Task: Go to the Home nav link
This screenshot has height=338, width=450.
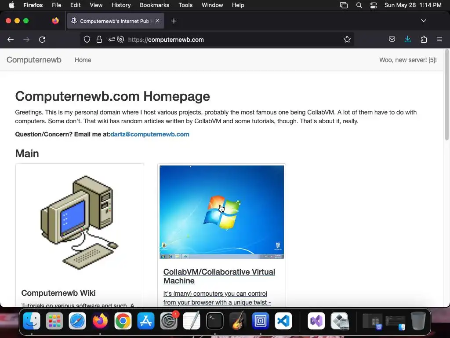Action: point(83,60)
